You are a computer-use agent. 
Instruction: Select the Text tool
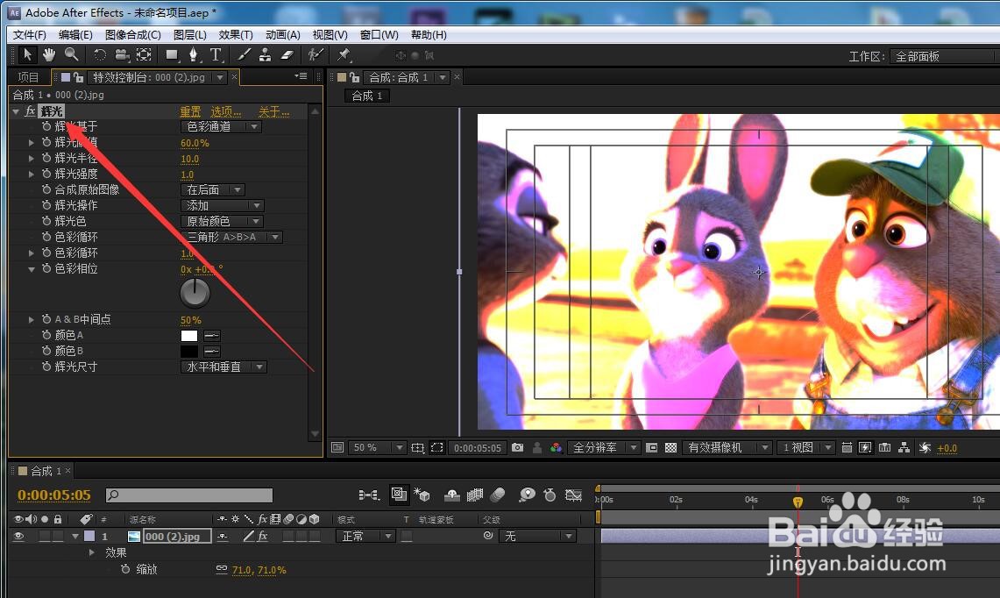tap(216, 55)
